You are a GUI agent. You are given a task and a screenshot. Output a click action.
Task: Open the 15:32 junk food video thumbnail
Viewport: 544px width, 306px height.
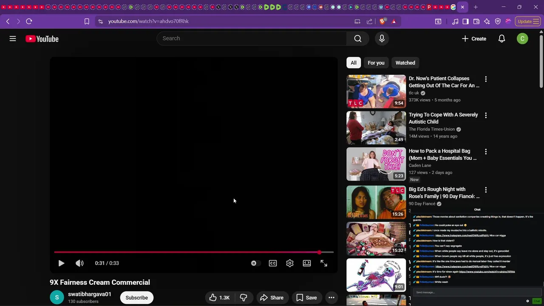[x=376, y=238]
